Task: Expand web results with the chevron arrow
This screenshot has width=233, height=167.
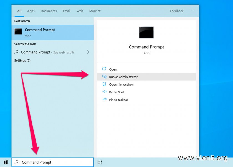Action: pos(88,52)
